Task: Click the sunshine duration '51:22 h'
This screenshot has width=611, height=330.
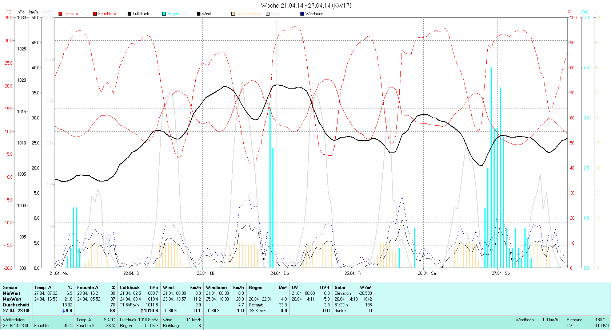Action: [341, 305]
